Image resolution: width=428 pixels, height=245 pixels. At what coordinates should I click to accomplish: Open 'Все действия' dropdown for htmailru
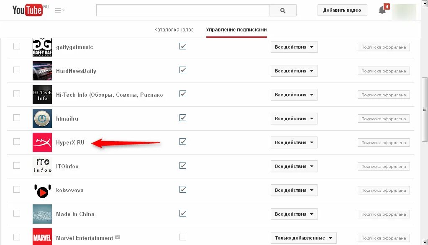coord(294,119)
